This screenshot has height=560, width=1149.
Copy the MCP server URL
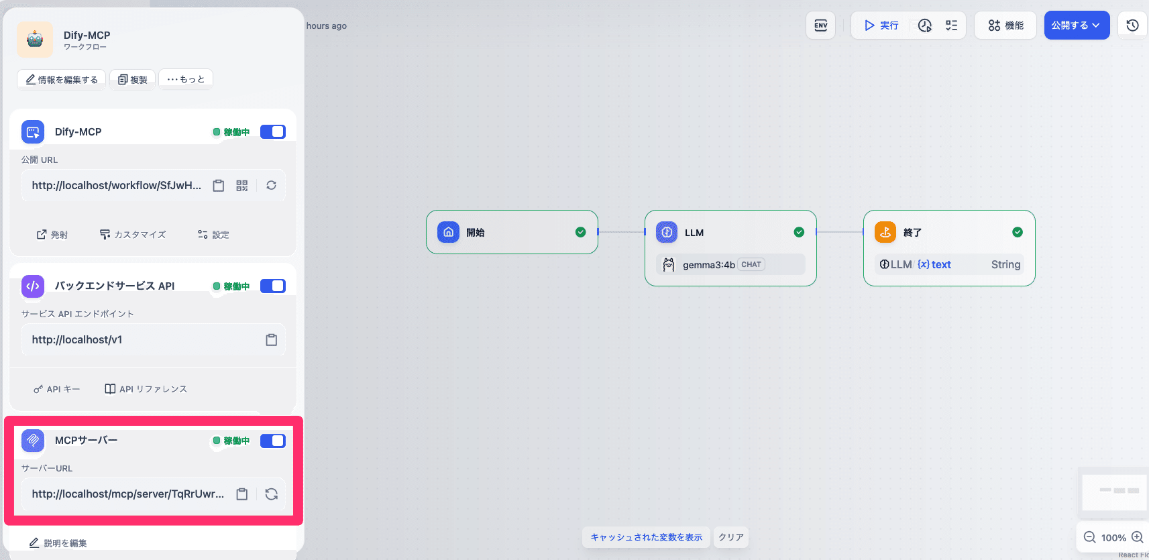pyautogui.click(x=242, y=494)
